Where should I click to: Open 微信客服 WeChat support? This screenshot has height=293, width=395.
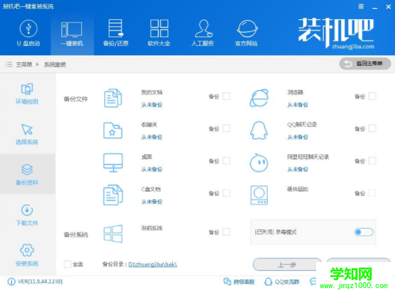tap(239, 282)
